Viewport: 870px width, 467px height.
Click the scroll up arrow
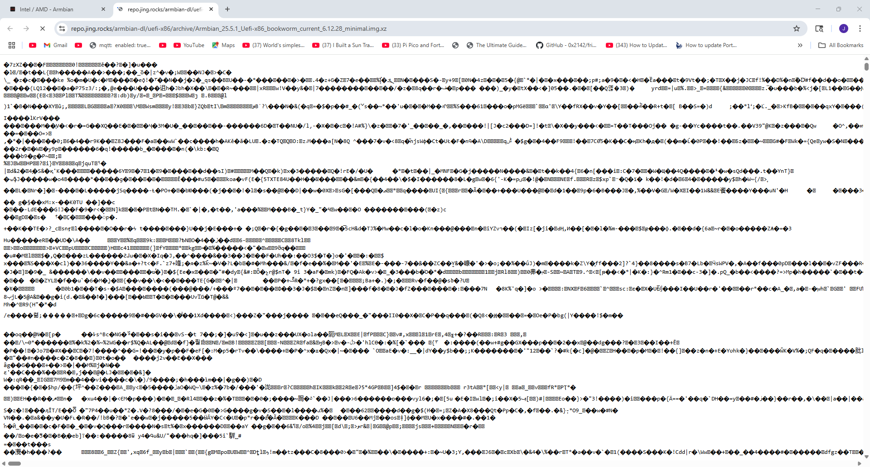(x=866, y=58)
